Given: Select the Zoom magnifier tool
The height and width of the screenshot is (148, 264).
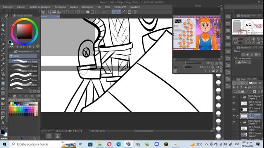Looking at the screenshot, I should [x=3, y=20].
